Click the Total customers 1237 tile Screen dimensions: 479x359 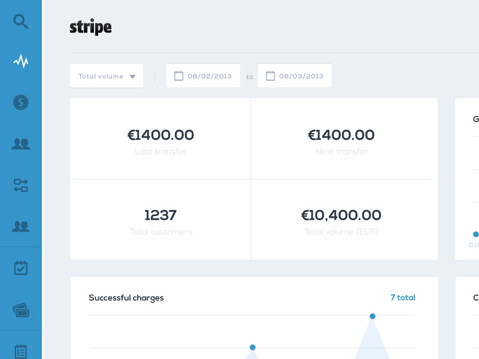pos(160,220)
